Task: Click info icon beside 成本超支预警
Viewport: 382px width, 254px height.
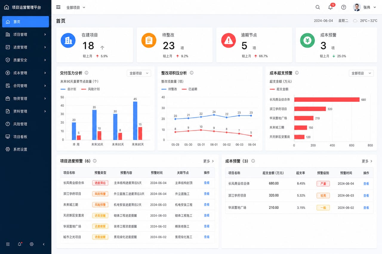Action: (297, 73)
